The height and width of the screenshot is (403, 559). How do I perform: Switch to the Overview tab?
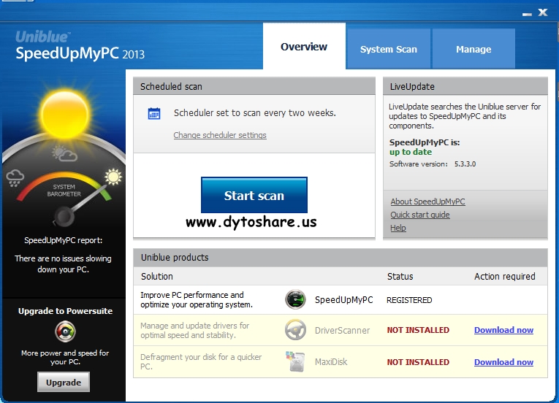point(304,46)
